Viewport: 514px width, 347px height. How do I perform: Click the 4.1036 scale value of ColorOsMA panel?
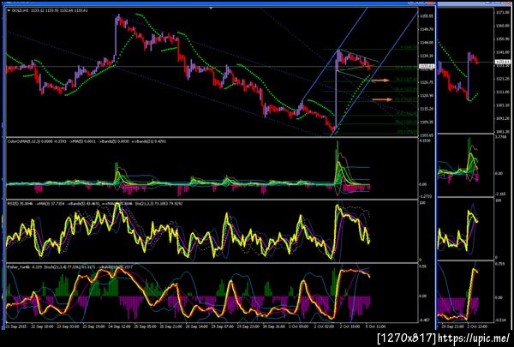pos(426,141)
